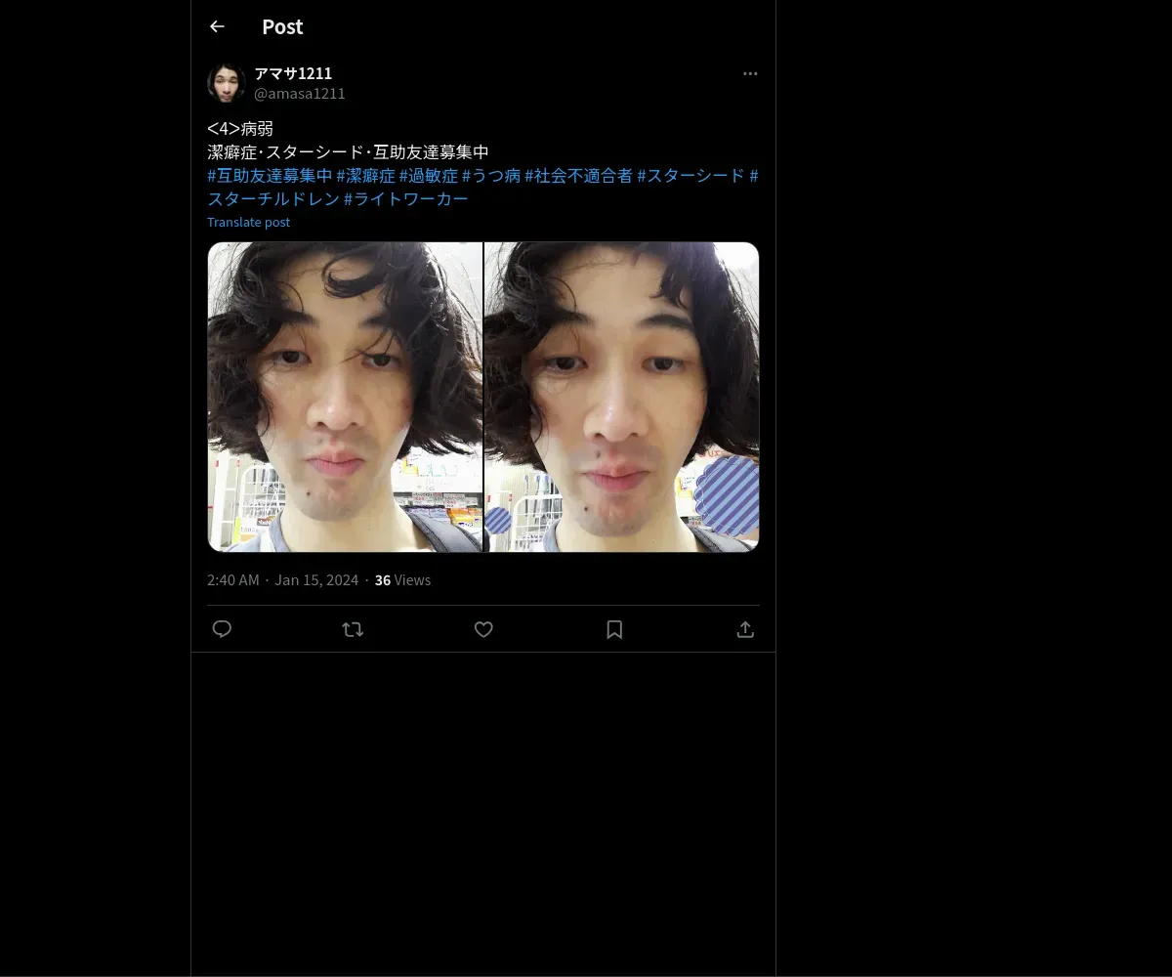1172x977 pixels.
Task: Open the #過敏症 hashtag link
Action: point(429,176)
